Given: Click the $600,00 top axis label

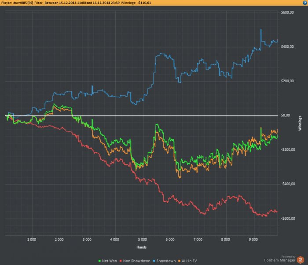Looking at the screenshot, I should (x=287, y=12).
